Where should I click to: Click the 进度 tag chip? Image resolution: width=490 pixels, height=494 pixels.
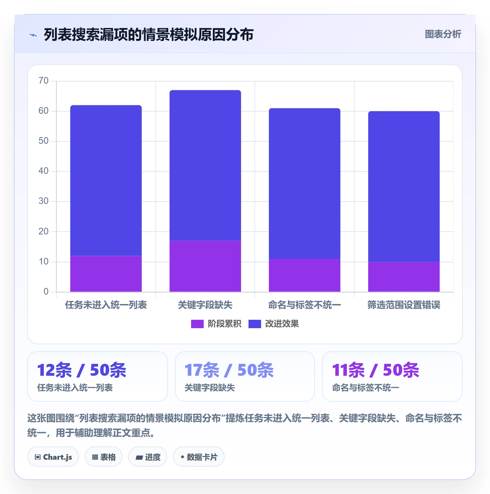click(x=148, y=457)
